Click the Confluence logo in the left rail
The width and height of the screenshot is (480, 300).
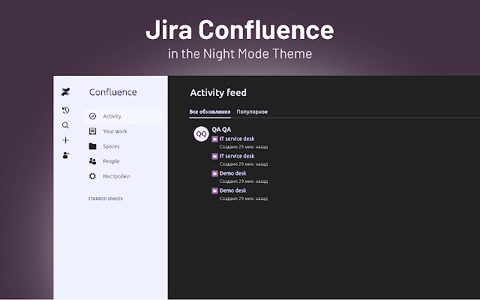click(x=66, y=92)
